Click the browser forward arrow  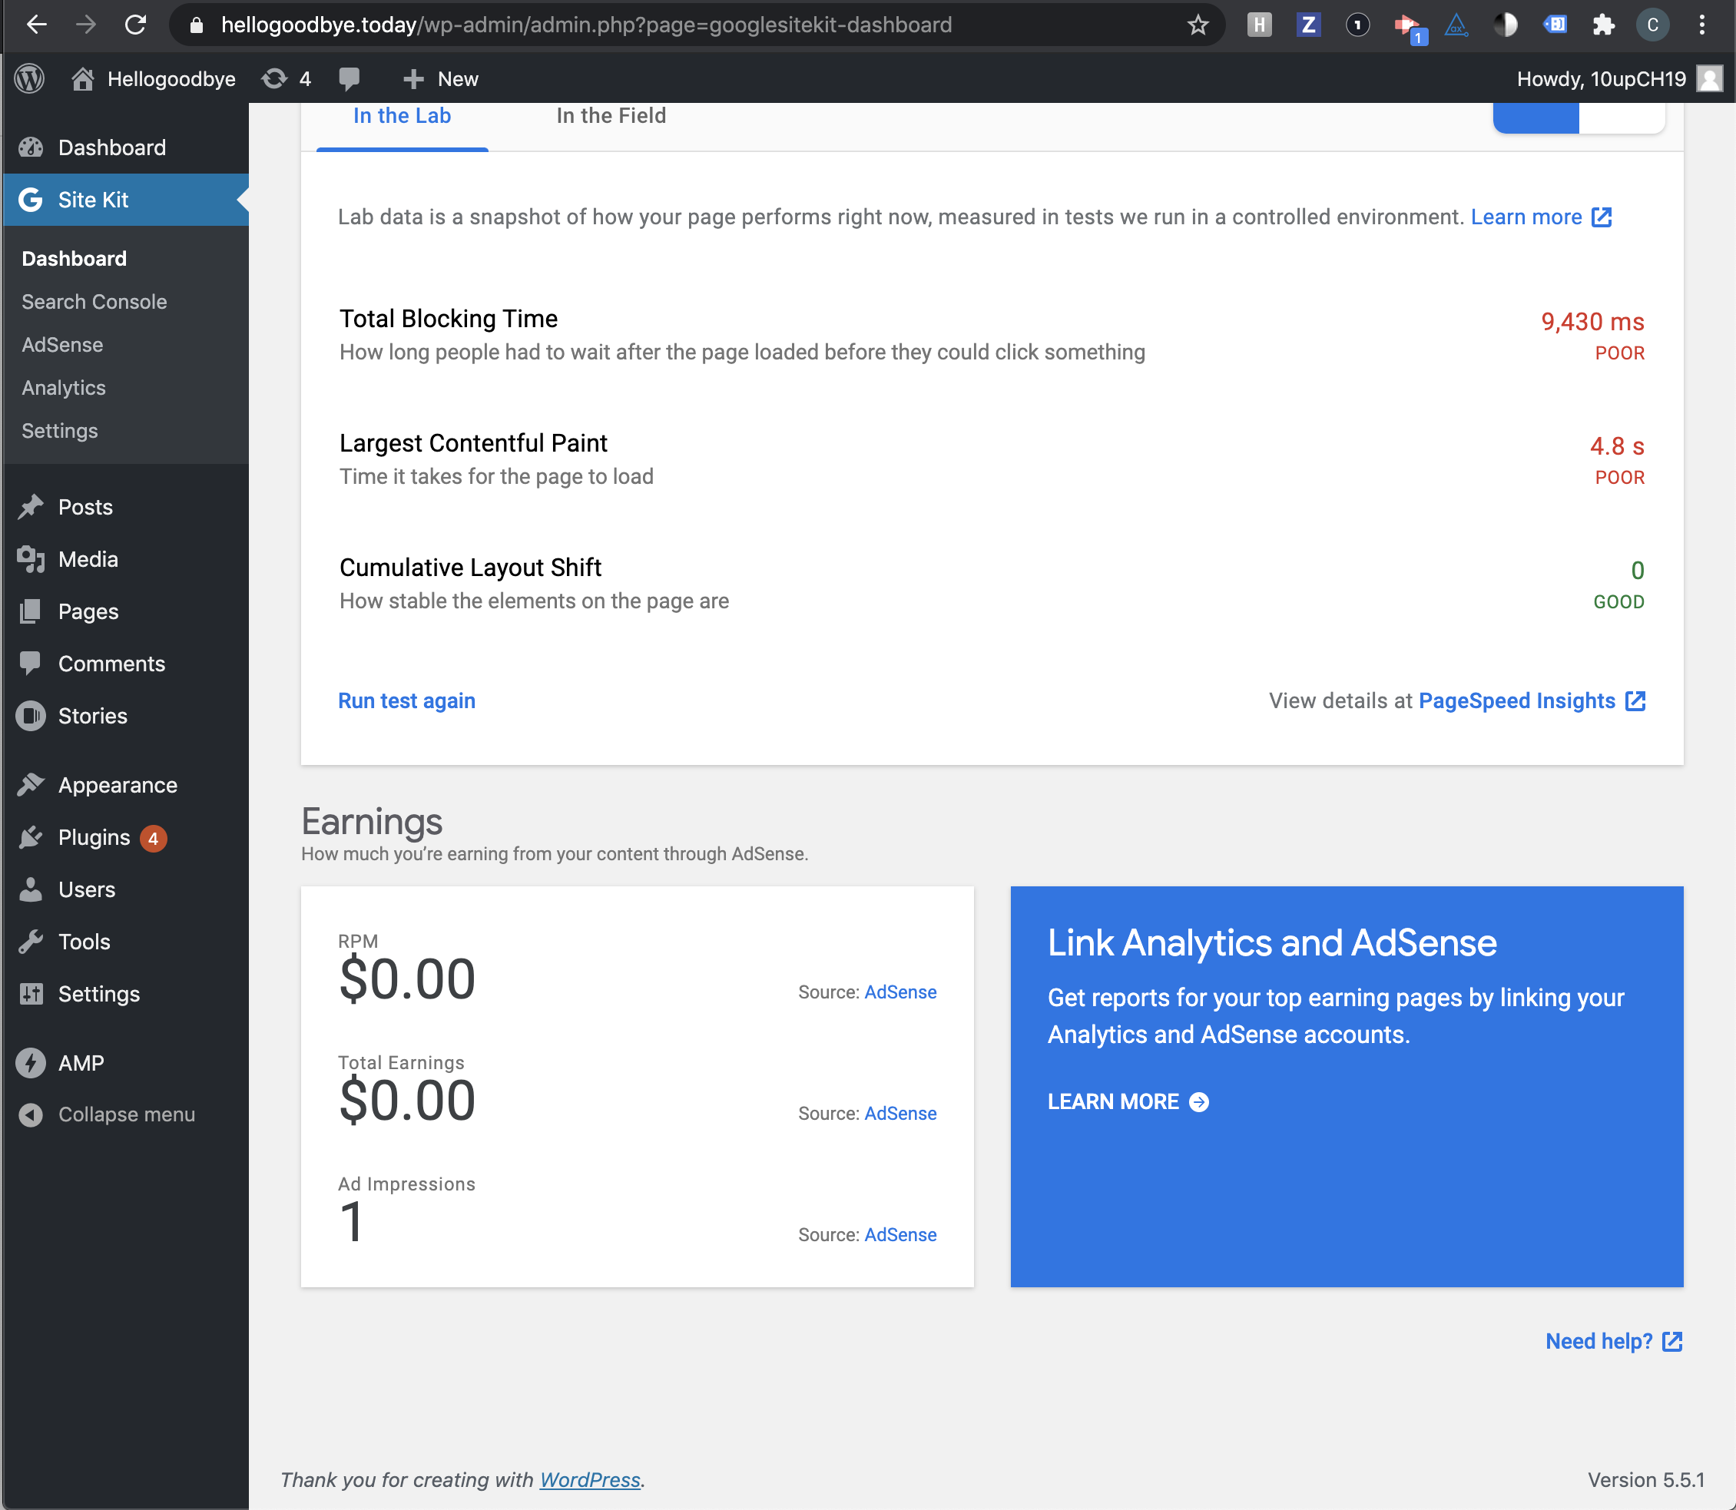[86, 25]
